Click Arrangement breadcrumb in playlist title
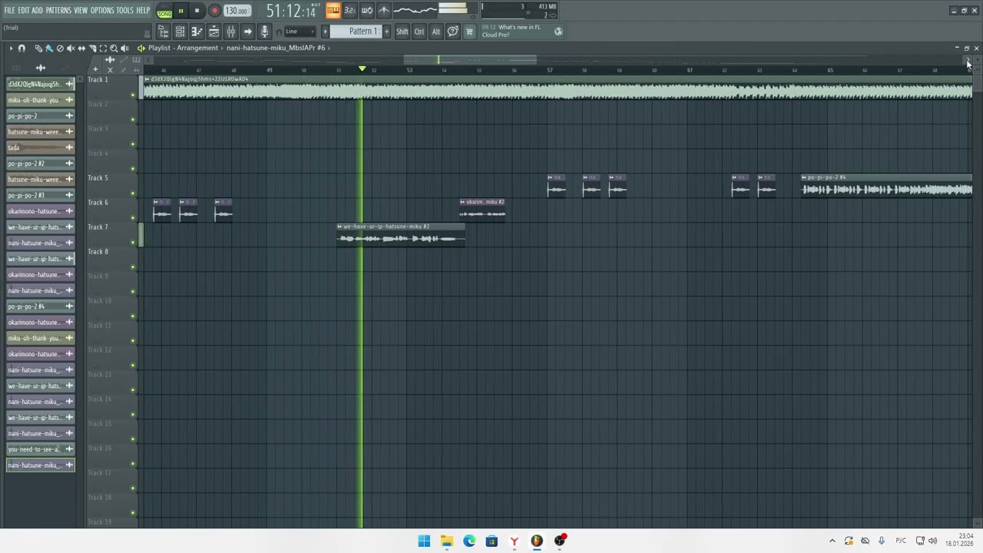 197,48
